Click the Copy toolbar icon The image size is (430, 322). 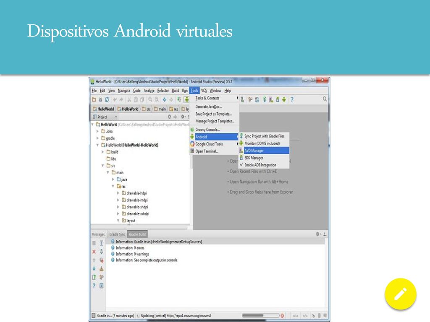point(136,100)
